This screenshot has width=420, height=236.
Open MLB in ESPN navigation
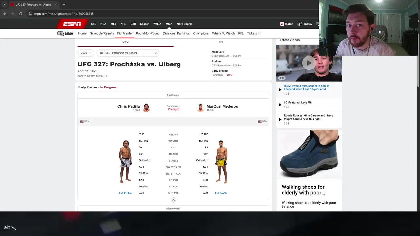(x=113, y=24)
